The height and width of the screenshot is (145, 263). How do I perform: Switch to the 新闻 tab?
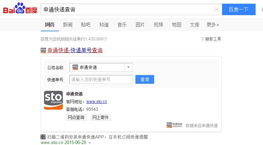(68, 25)
